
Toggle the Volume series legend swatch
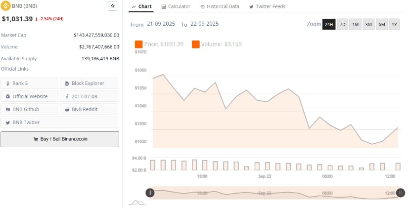(196, 44)
